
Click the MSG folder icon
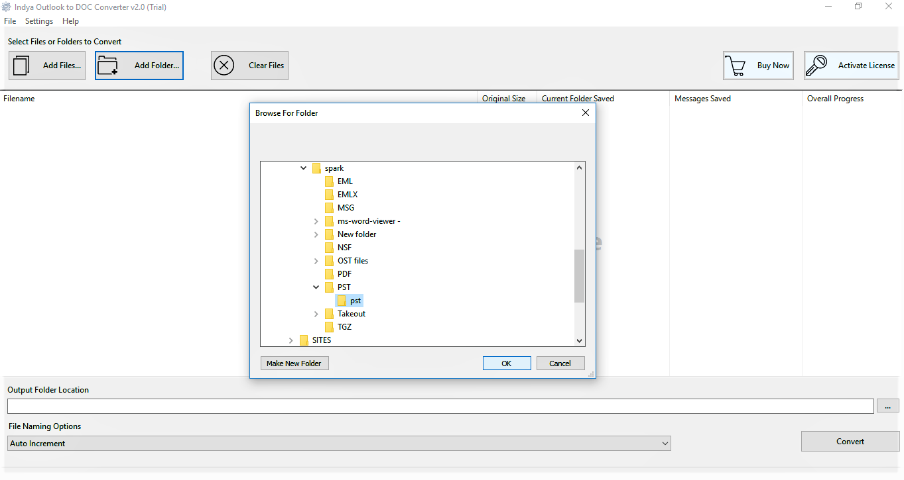click(x=329, y=208)
